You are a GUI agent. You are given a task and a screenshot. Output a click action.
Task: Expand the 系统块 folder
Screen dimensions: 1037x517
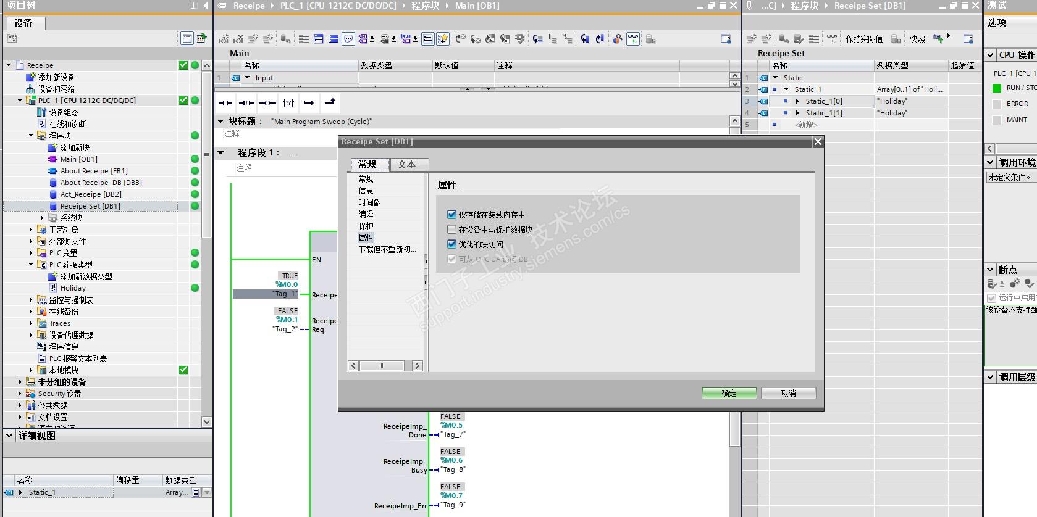click(42, 218)
